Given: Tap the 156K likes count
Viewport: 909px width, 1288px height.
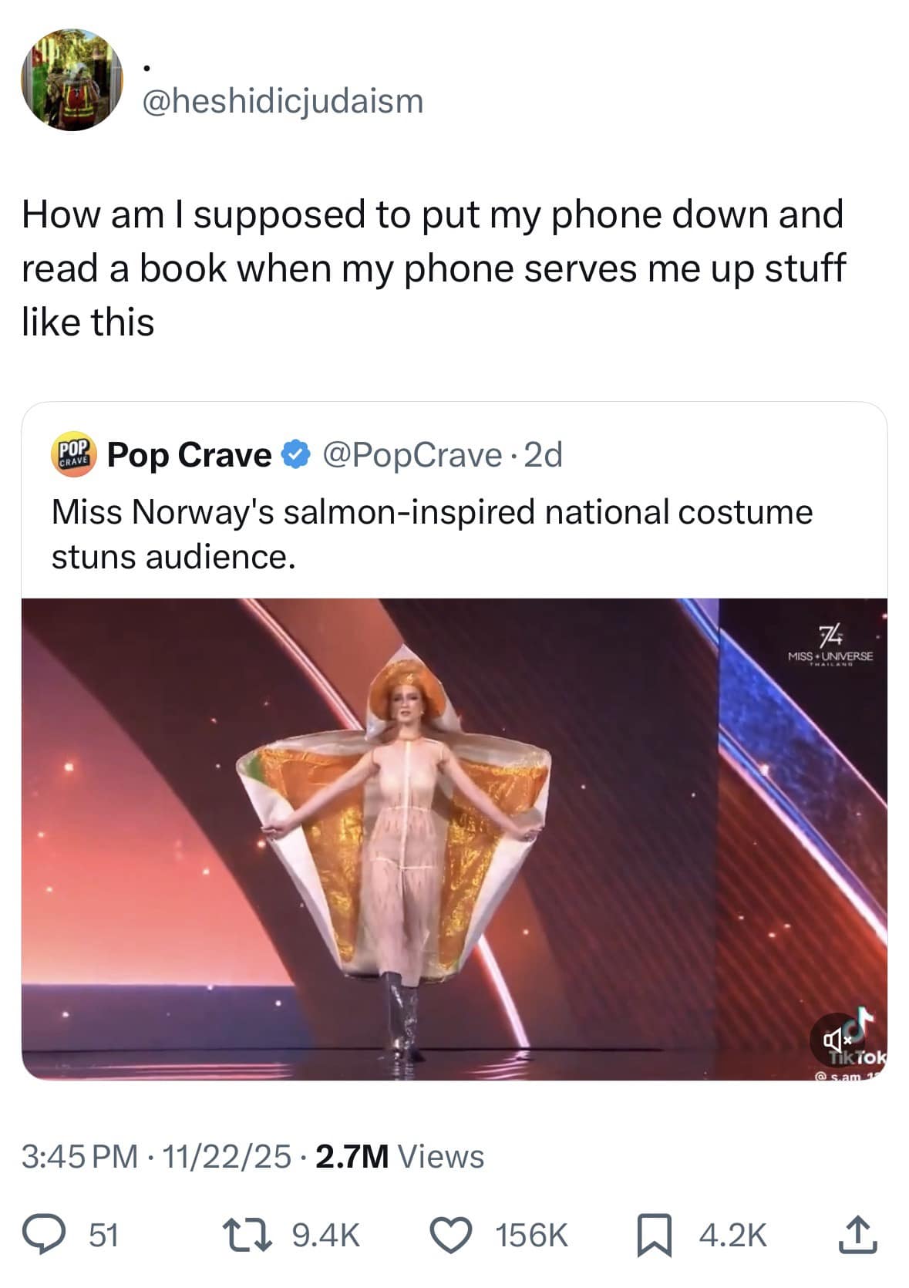Looking at the screenshot, I should click(531, 1236).
